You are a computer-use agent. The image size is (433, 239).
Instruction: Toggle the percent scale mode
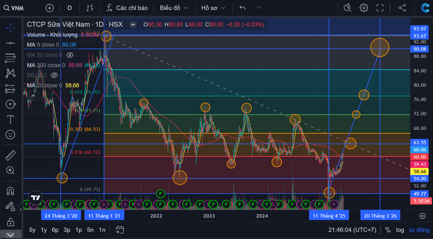(388, 230)
